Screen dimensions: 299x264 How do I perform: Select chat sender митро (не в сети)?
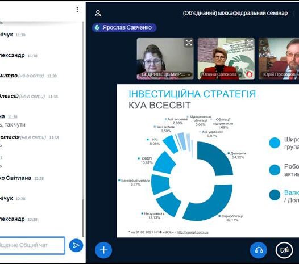coord(22,76)
